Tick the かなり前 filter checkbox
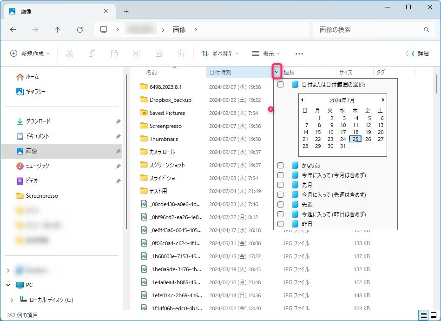This screenshot has height=321, width=441. point(280,165)
